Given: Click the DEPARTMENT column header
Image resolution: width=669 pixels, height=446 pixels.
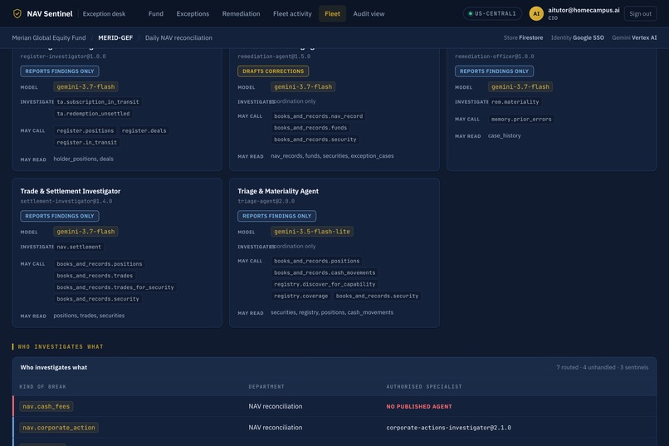Looking at the screenshot, I should pyautogui.click(x=266, y=387).
